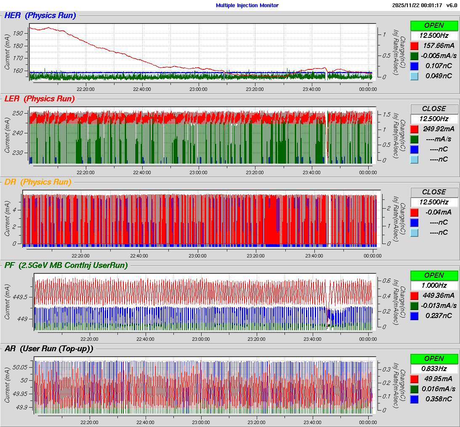Click the red swatch beside 157.66mA in HER
Image resolution: width=460 pixels, height=427 pixels.
(415, 45)
